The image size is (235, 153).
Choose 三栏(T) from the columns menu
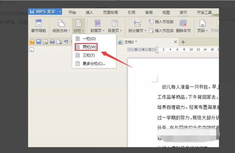click(94, 55)
